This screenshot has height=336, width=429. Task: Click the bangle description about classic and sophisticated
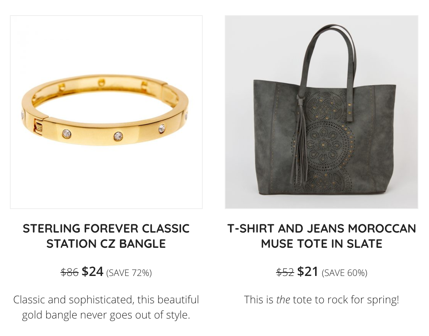106,307
